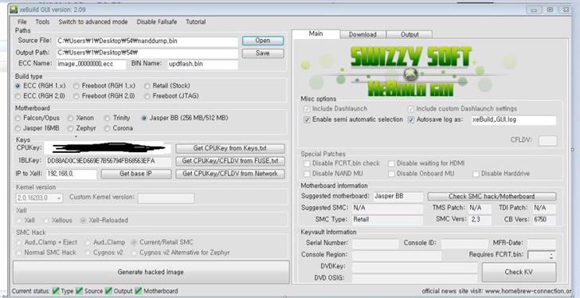Open the Tutorial menu

point(196,22)
